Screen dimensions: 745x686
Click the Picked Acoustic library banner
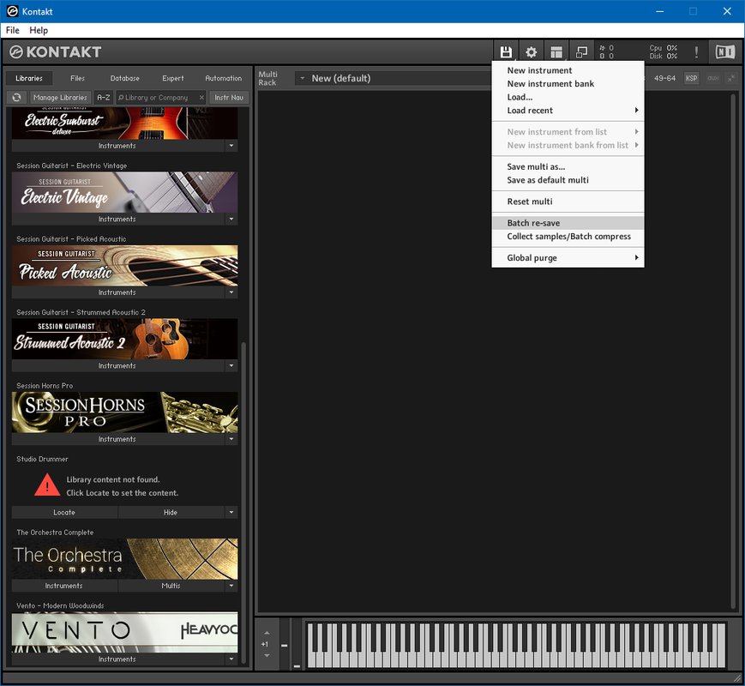[124, 265]
